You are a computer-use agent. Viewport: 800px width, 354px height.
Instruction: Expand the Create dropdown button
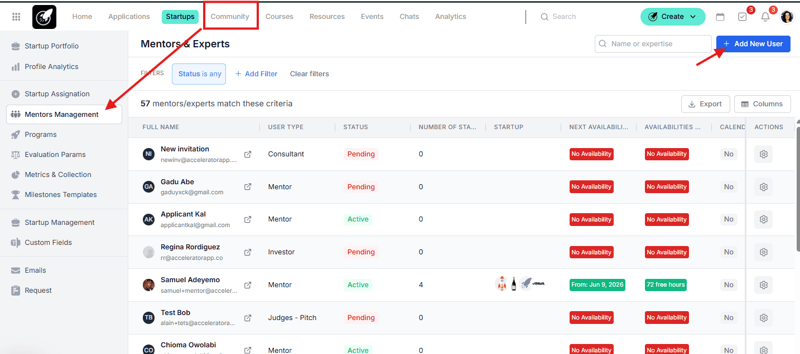tap(673, 17)
